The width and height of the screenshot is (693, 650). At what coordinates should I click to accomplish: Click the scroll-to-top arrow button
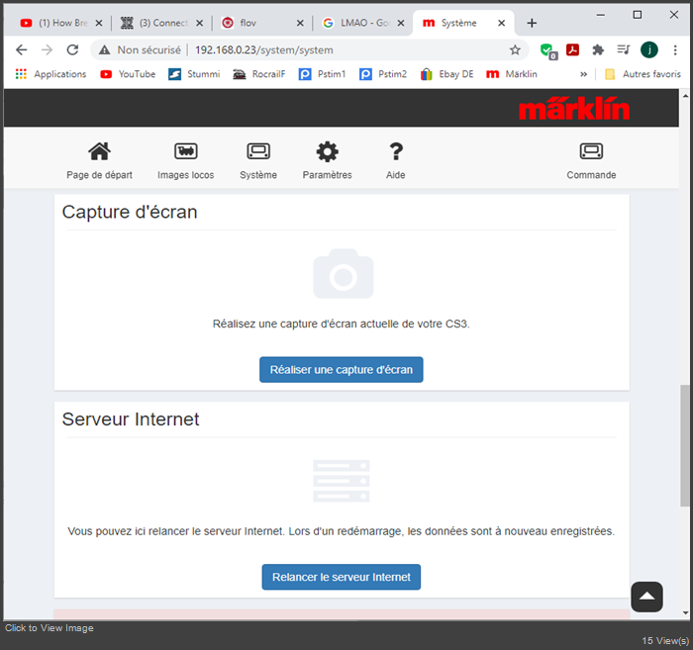[x=646, y=597]
